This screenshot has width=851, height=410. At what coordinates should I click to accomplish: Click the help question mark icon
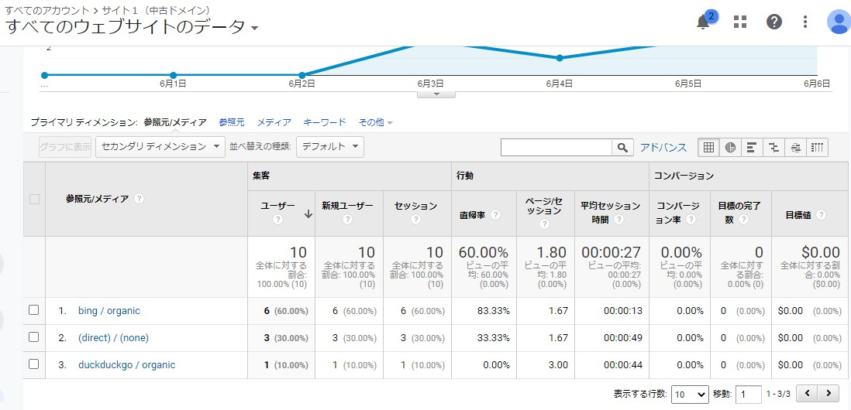coord(774,22)
